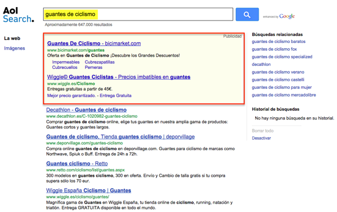Image resolution: width=337 pixels, height=212 pixels.
Task: Click the decathlon related search
Action: [x=261, y=64]
